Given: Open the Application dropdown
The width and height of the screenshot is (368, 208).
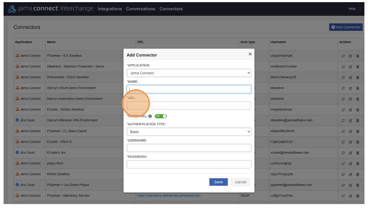Looking at the screenshot, I should [189, 73].
